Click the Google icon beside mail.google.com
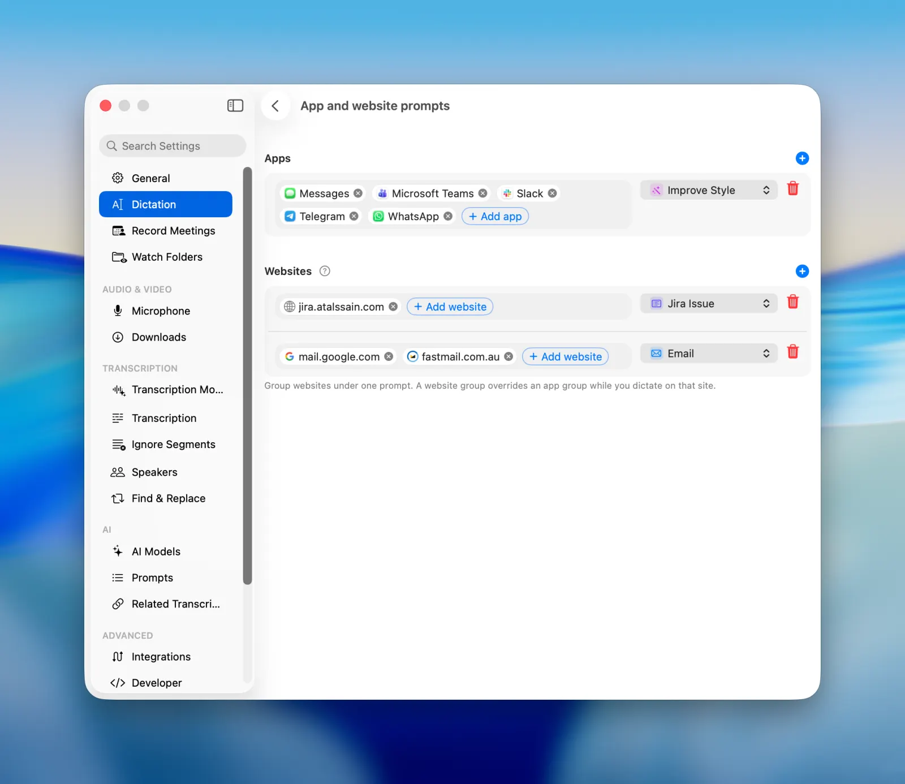This screenshot has height=784, width=905. (290, 356)
